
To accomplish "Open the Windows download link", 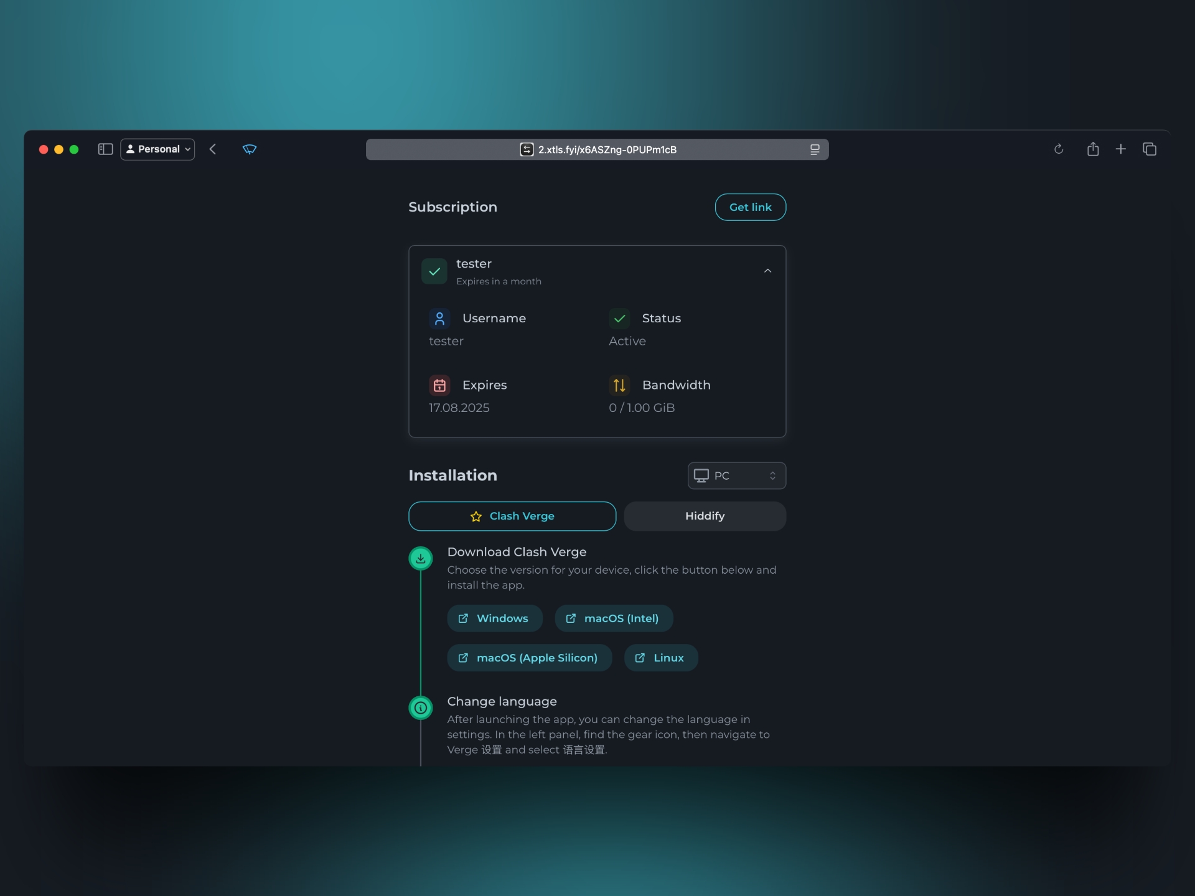I will [x=495, y=618].
